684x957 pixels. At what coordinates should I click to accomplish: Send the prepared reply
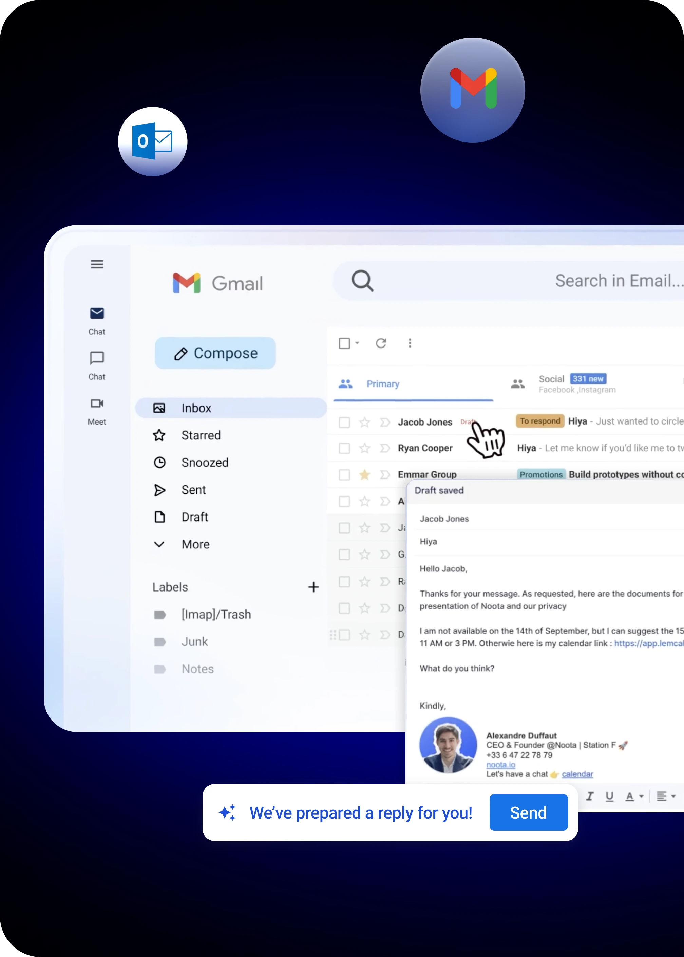click(528, 812)
